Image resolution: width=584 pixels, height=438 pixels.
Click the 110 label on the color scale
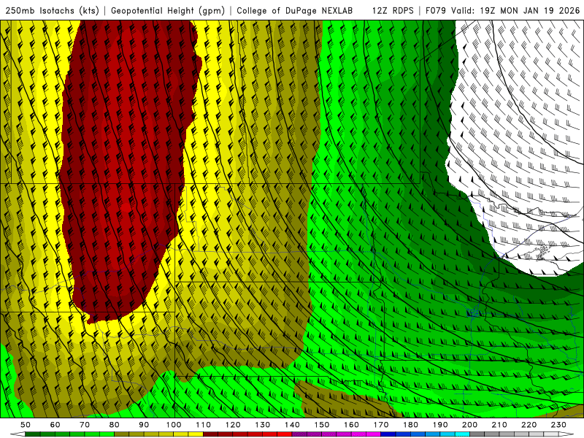[204, 425]
